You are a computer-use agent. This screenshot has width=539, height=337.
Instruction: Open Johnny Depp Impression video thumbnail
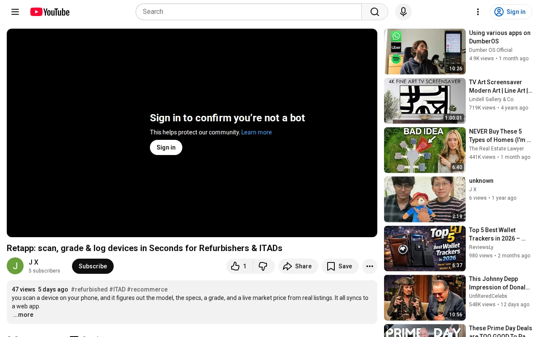[425, 298]
